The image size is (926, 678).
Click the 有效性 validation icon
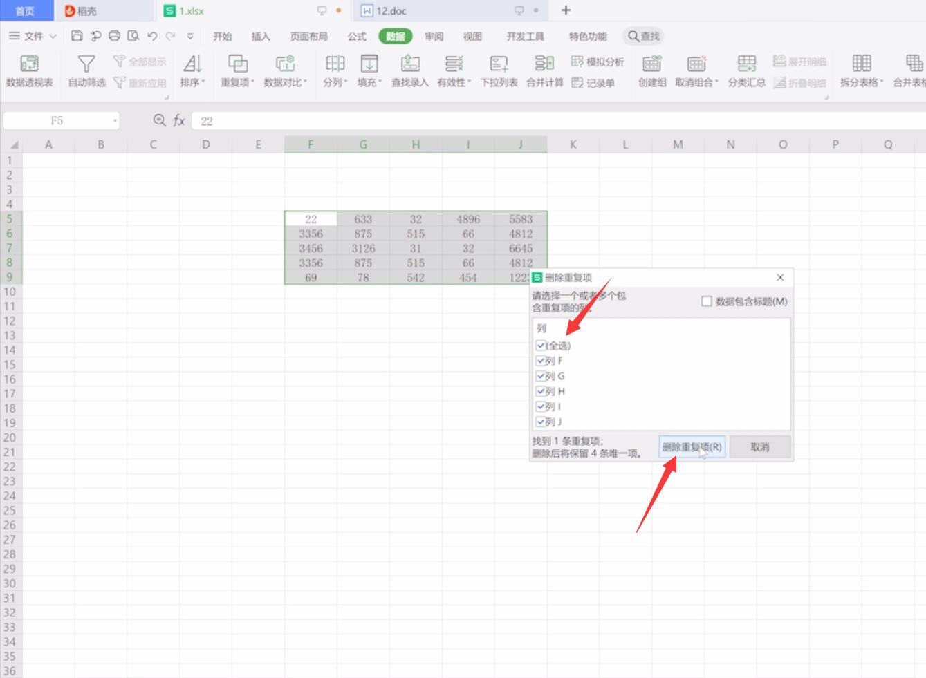454,64
